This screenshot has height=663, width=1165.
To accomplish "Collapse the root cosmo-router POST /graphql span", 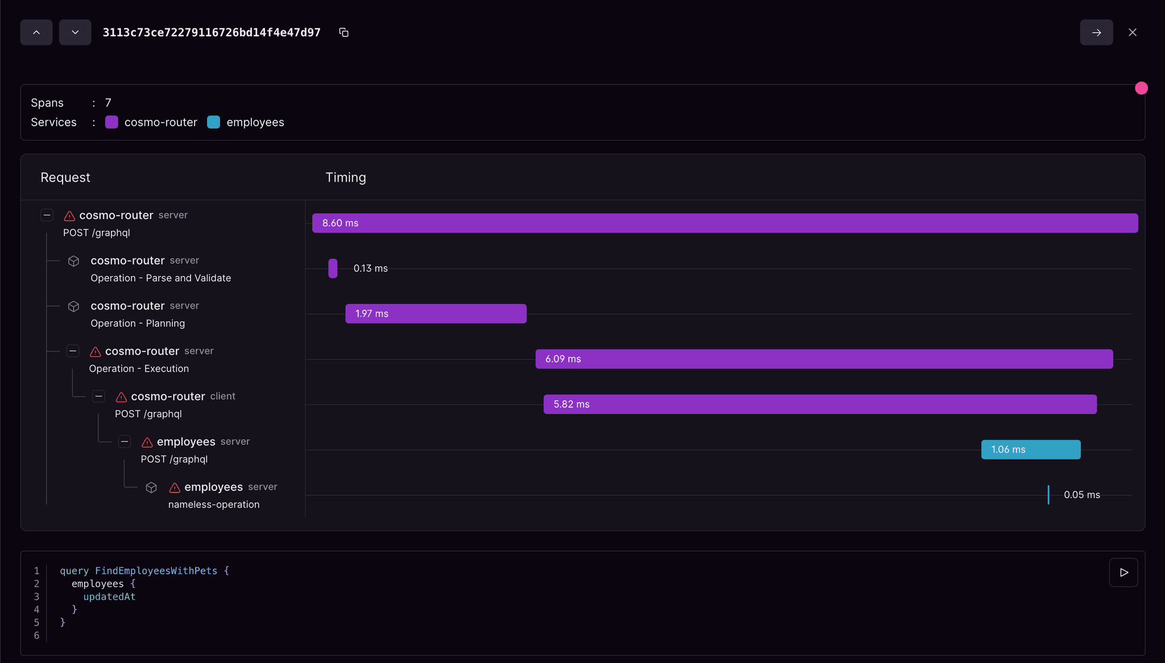I will 47,215.
